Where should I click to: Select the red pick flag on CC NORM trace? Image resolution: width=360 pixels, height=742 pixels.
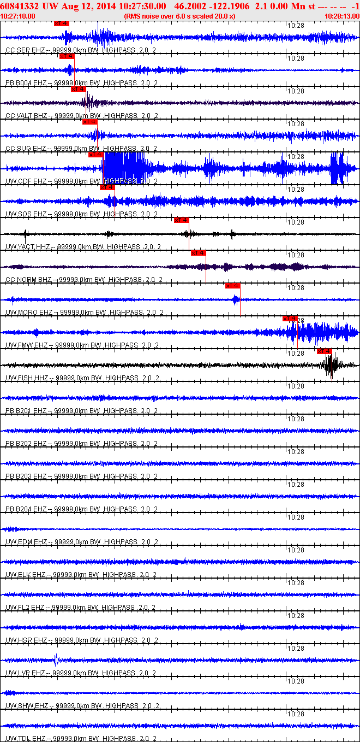[x=199, y=253]
